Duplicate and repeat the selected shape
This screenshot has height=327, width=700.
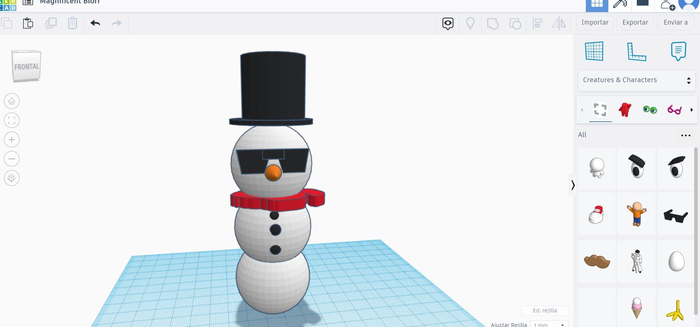pos(51,23)
